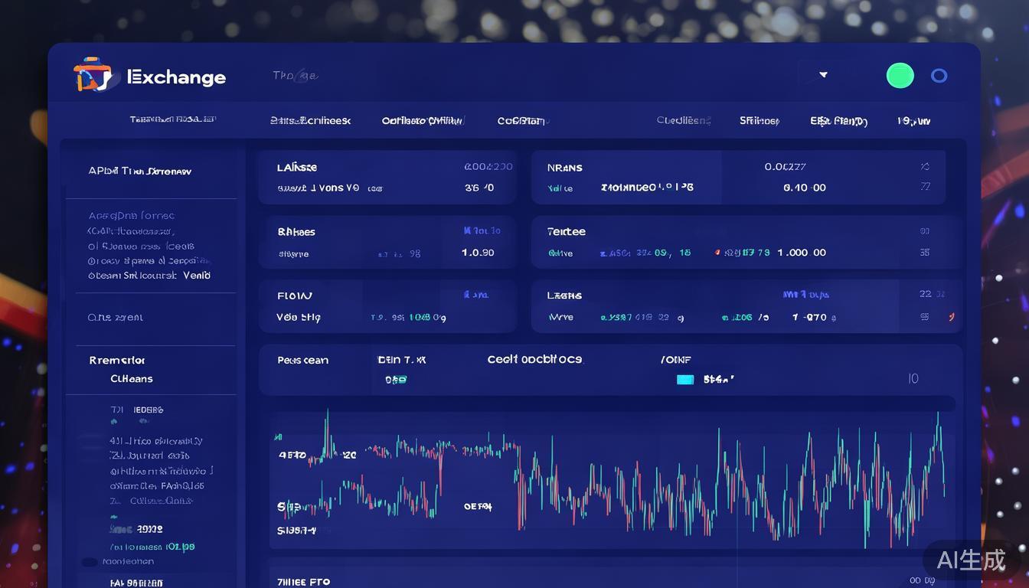The width and height of the screenshot is (1029, 588).
Task: Toggle the dark pill switch in bottom-left sidebar
Action: (x=90, y=562)
